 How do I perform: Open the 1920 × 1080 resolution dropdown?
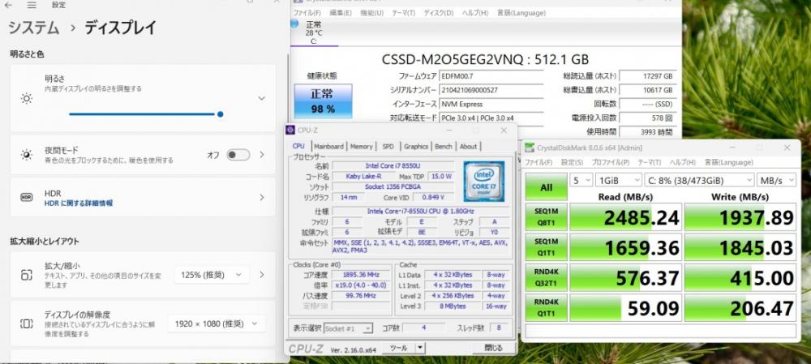point(217,324)
